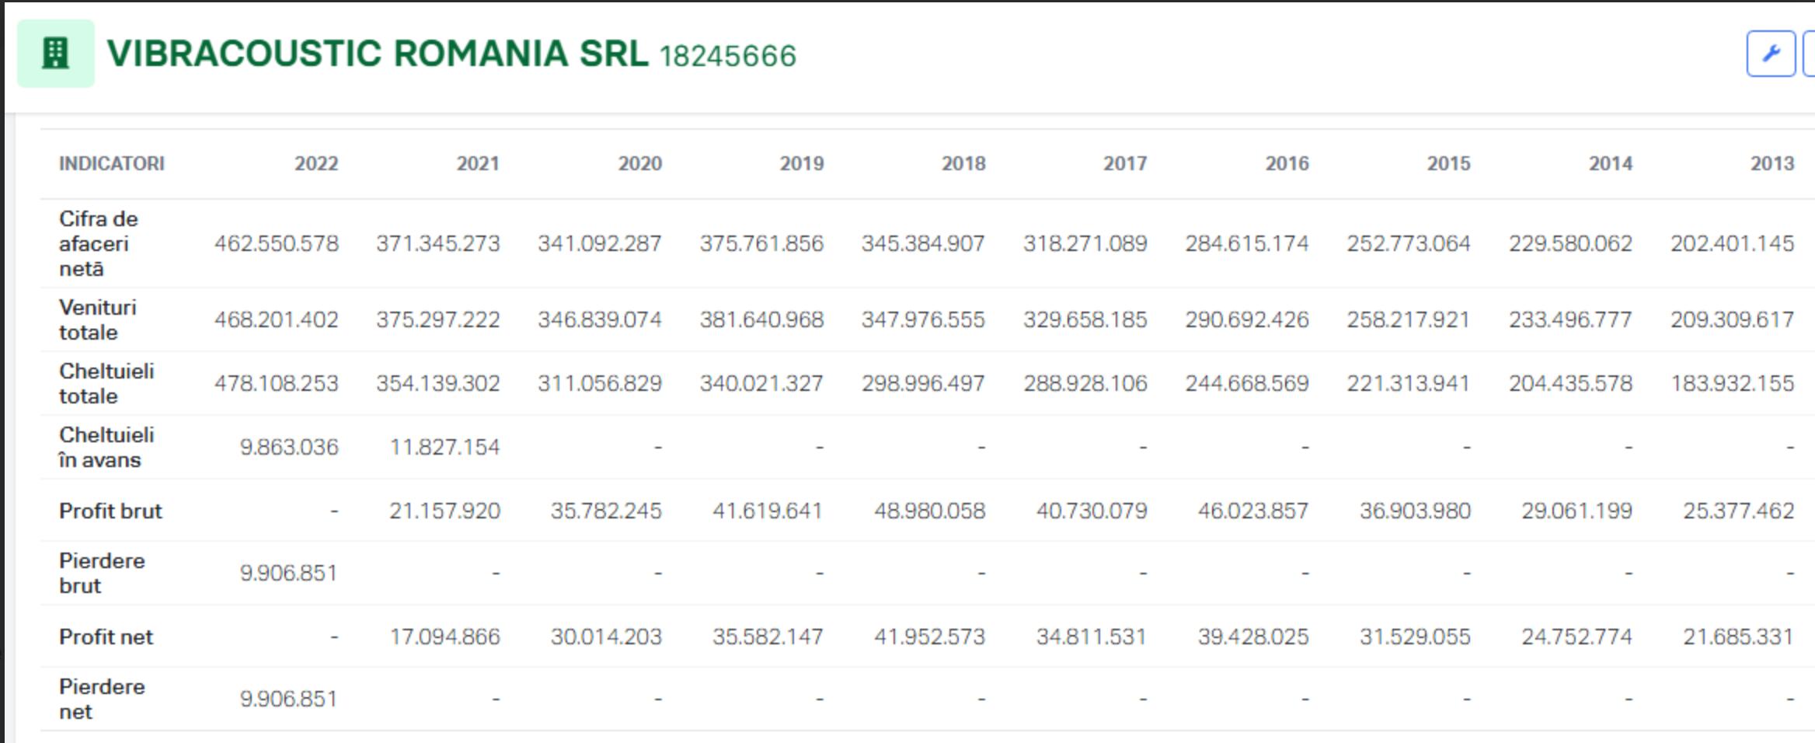Click the 2013 year column header
Image resolution: width=1815 pixels, height=743 pixels.
coord(1771,163)
